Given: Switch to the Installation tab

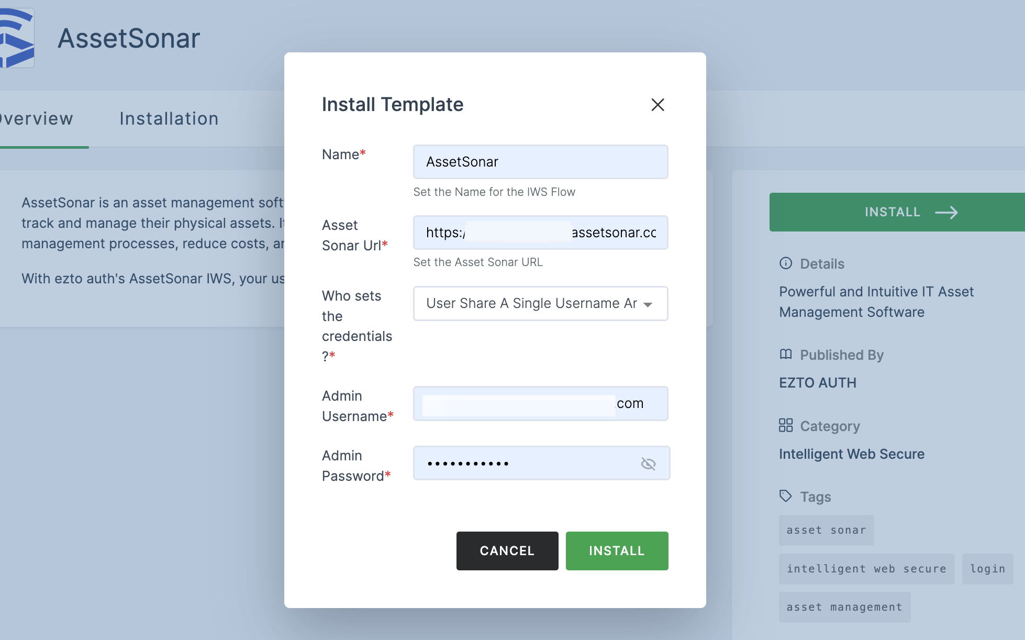Looking at the screenshot, I should 169,119.
